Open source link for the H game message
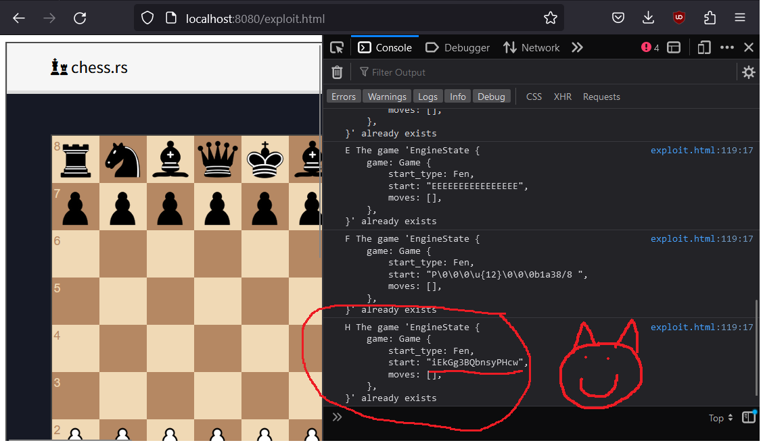This screenshot has width=763, height=447. click(701, 327)
